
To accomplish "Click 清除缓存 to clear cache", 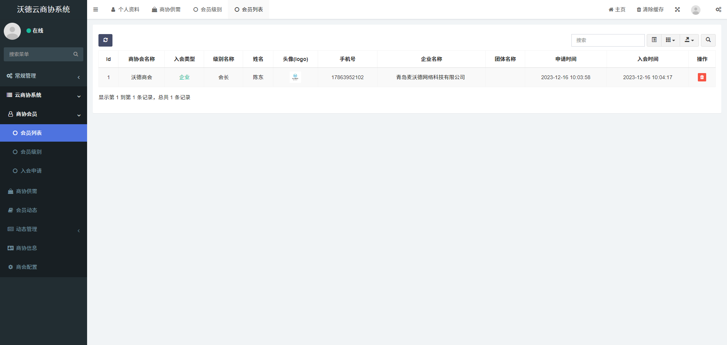I will (650, 9).
